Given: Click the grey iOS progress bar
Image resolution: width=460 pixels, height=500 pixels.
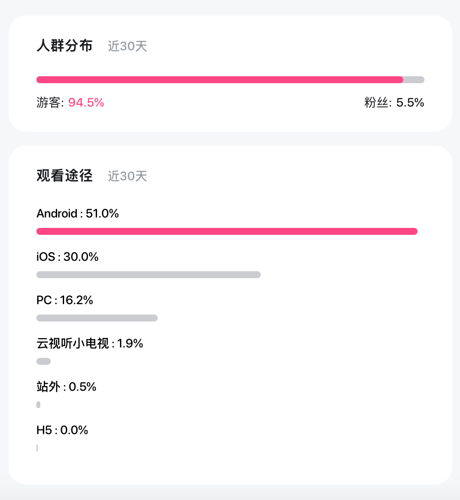Looking at the screenshot, I should click(x=149, y=275).
